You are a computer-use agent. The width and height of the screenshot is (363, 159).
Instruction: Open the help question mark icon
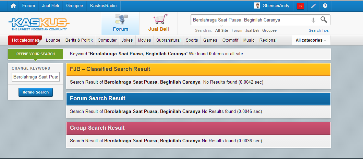(325, 6)
